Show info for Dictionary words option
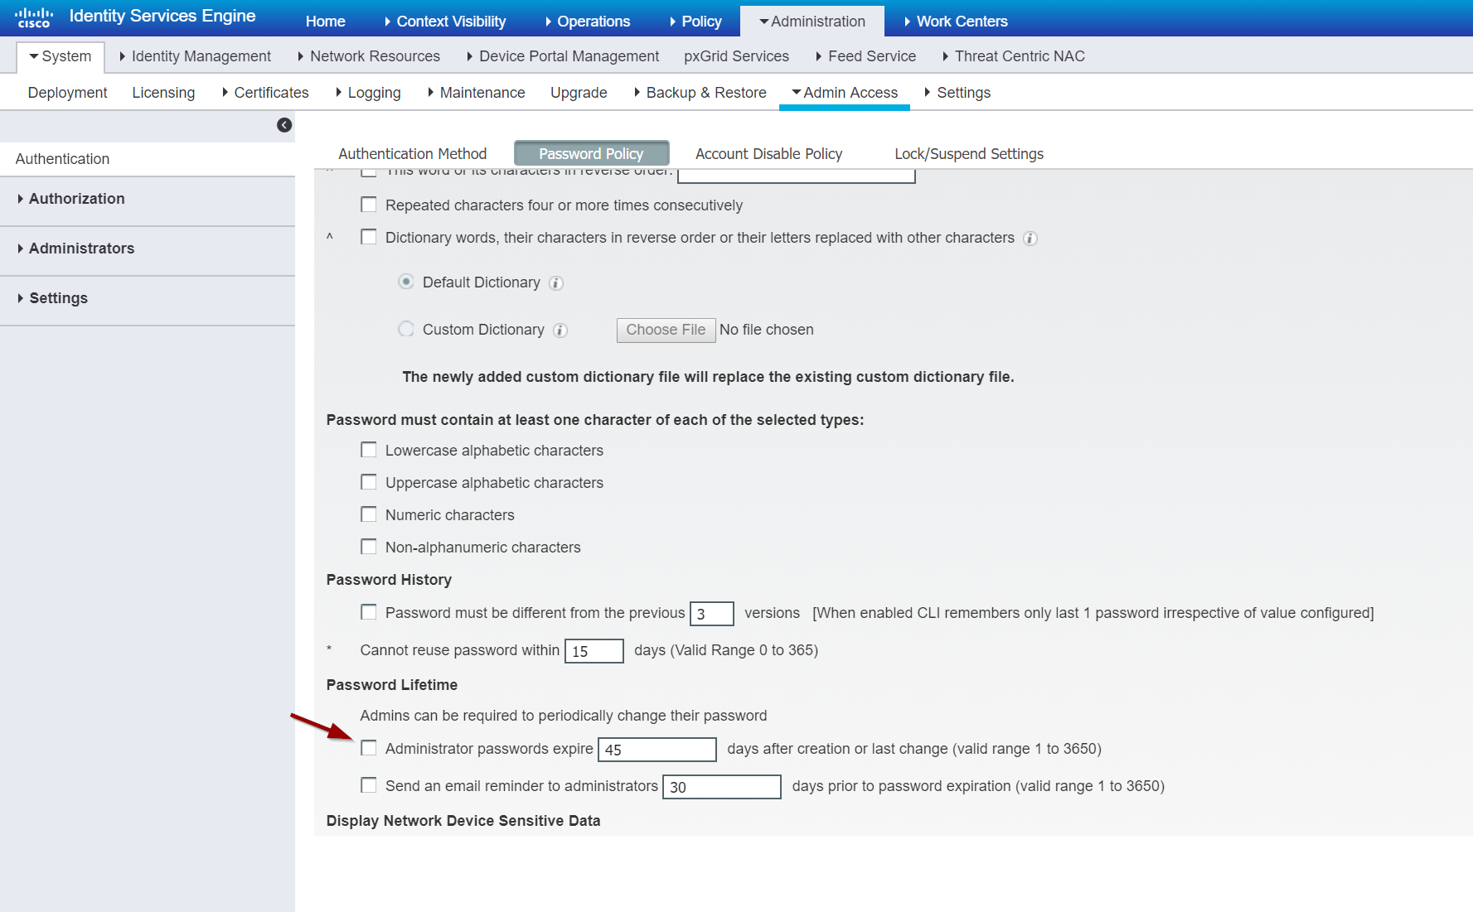 point(1030,239)
